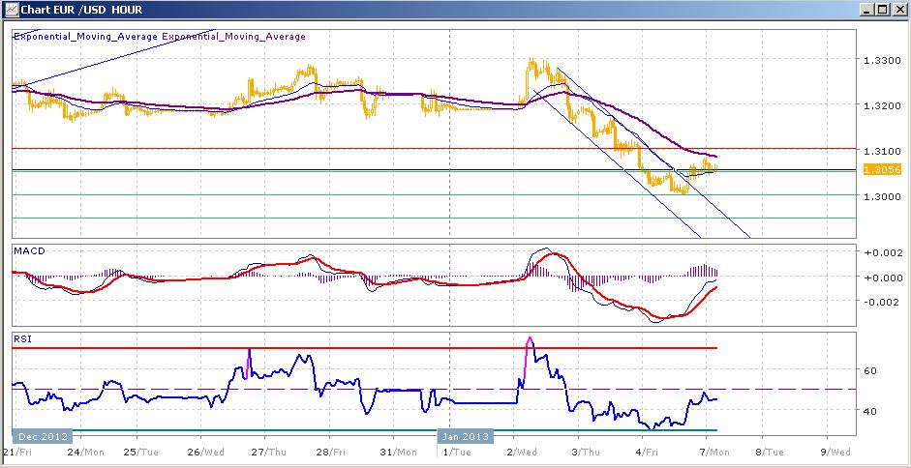Click the Dec 2012 month marker
Viewport: 911px width, 468px height.
pyautogui.click(x=41, y=436)
